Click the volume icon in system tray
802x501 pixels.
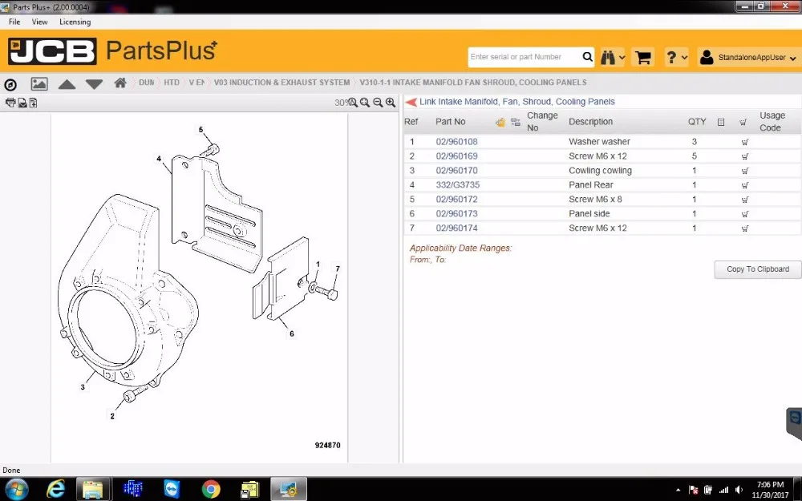(739, 491)
